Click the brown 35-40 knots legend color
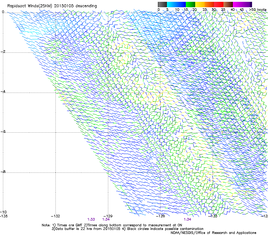Screen dimensions: 268x235 coord(228,4)
